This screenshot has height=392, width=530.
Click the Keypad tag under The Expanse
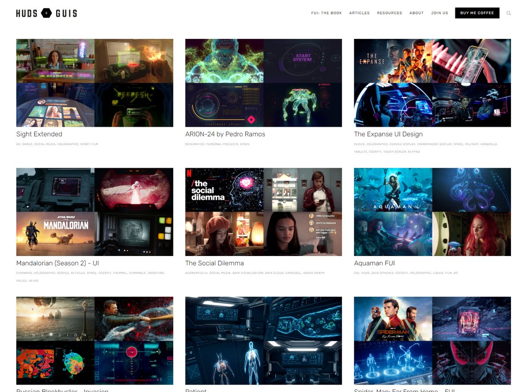(414, 151)
